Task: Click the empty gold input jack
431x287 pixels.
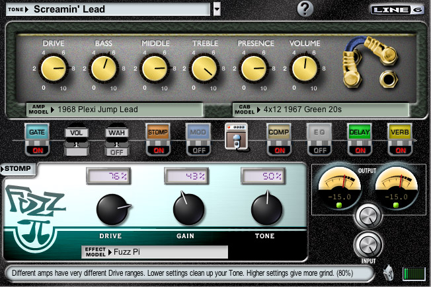Action: [388, 80]
